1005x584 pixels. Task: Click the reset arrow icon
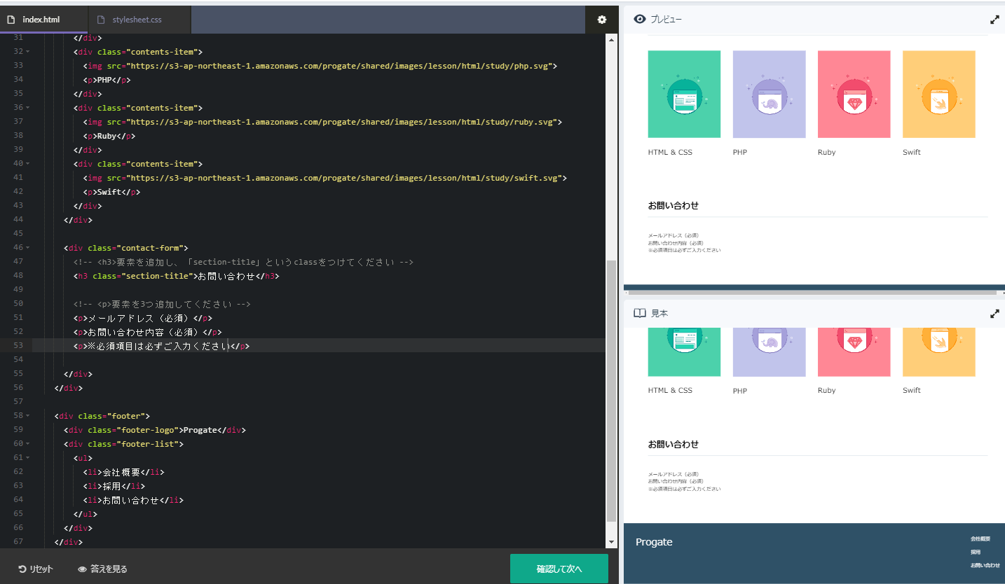[x=22, y=569]
